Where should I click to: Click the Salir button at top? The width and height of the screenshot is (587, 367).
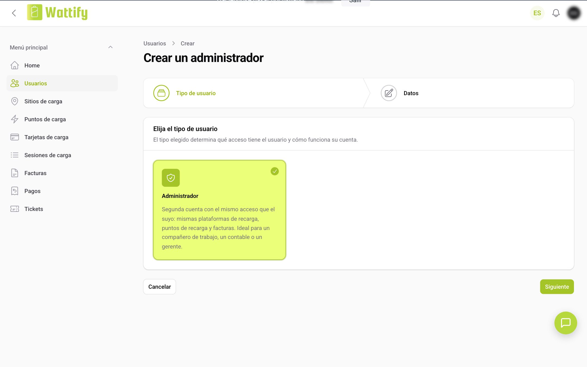[355, 2]
